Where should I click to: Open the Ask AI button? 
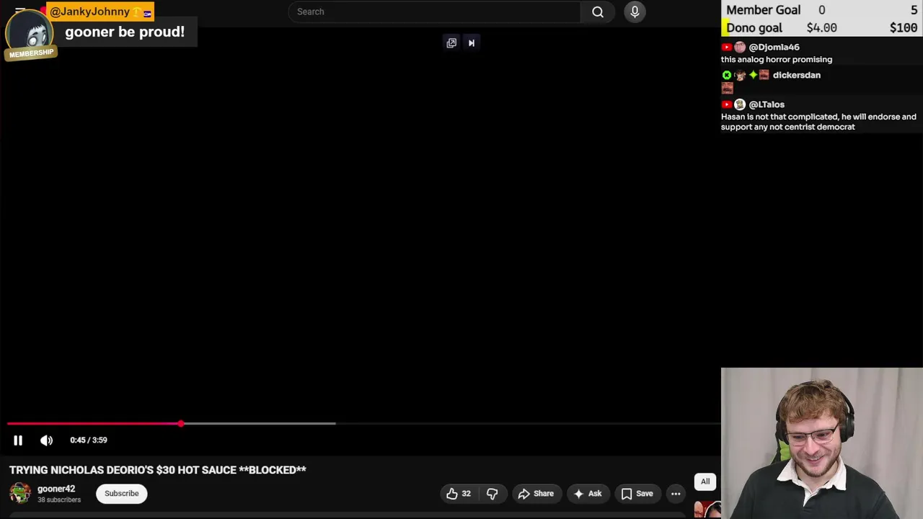[x=588, y=494]
